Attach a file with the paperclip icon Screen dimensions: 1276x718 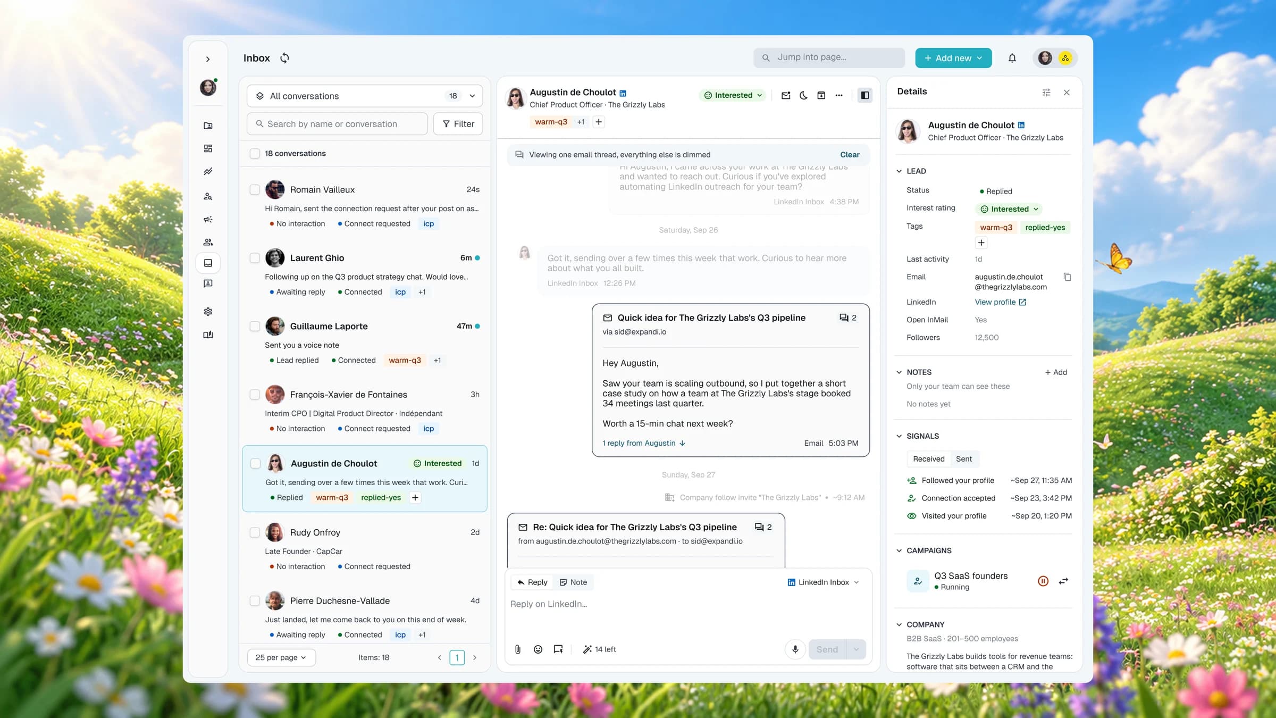[518, 649]
